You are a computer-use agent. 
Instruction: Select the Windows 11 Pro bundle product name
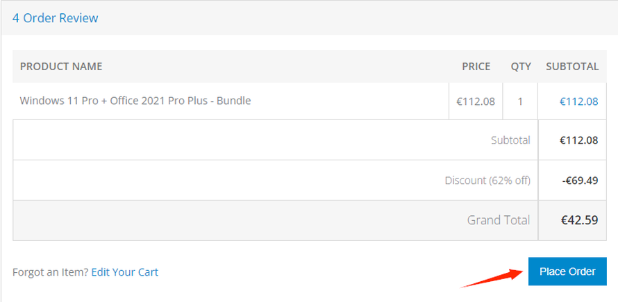(135, 101)
